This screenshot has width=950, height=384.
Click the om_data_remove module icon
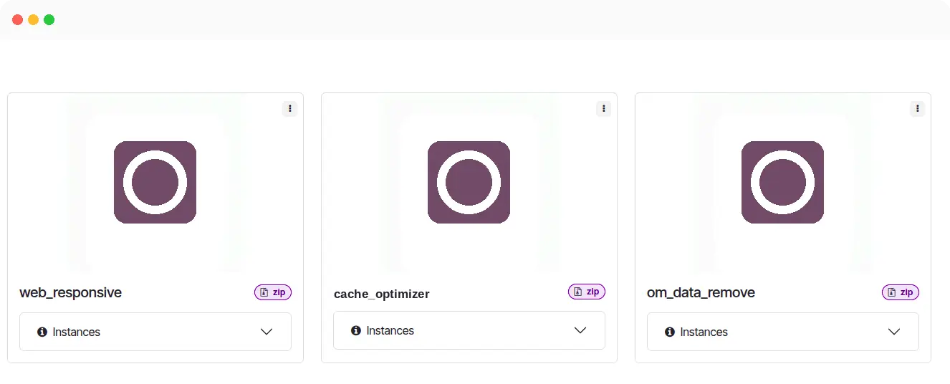(x=783, y=182)
